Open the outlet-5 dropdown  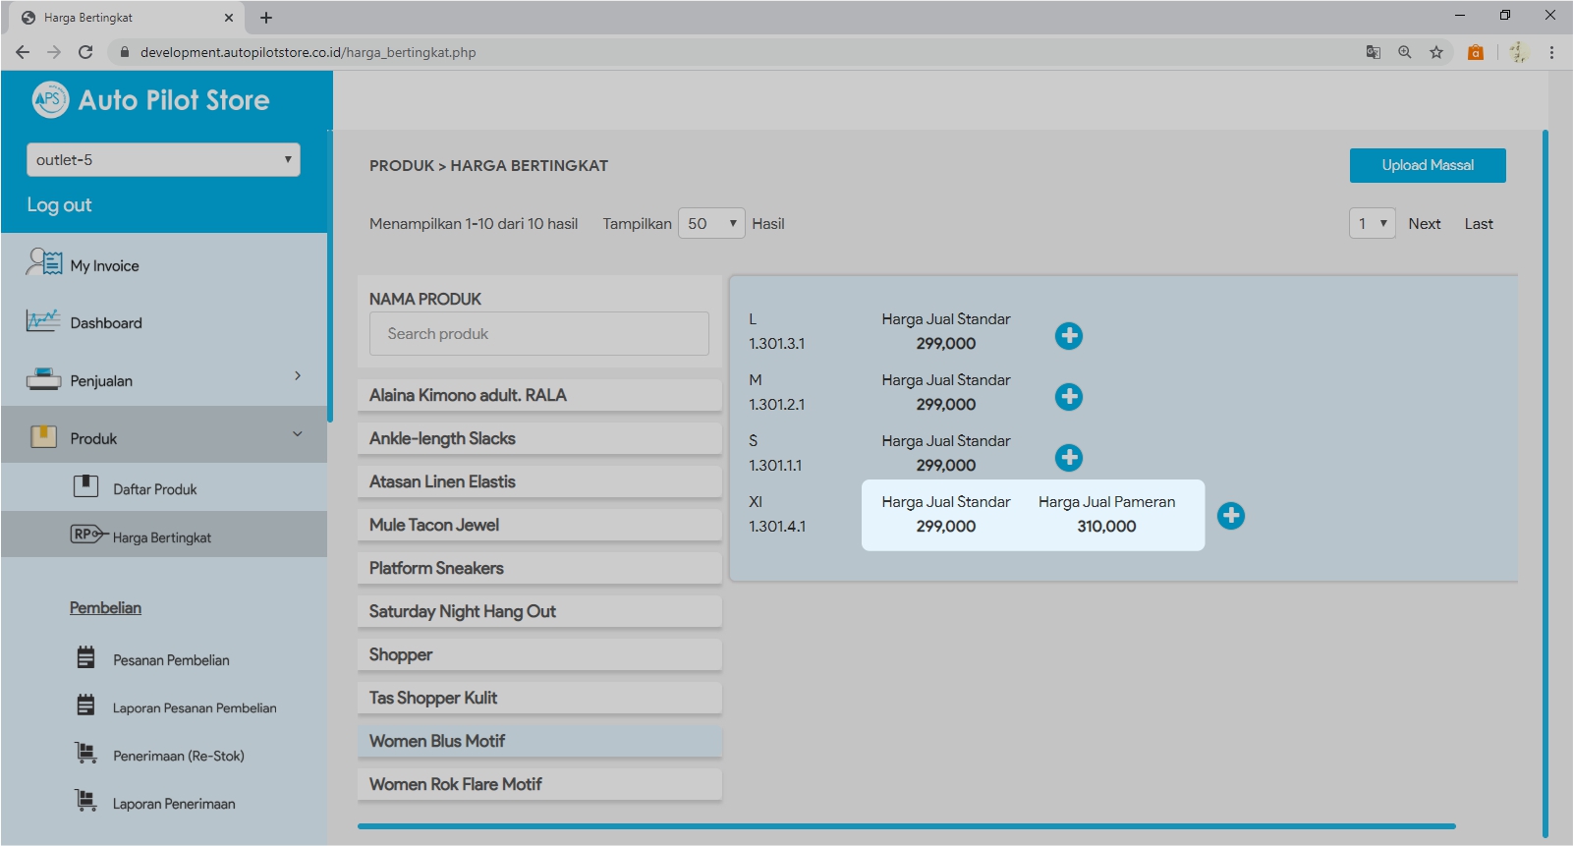point(163,160)
